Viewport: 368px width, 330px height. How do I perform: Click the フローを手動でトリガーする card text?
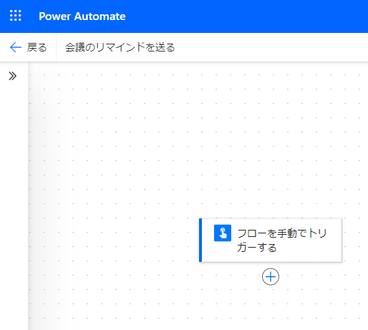(x=281, y=241)
